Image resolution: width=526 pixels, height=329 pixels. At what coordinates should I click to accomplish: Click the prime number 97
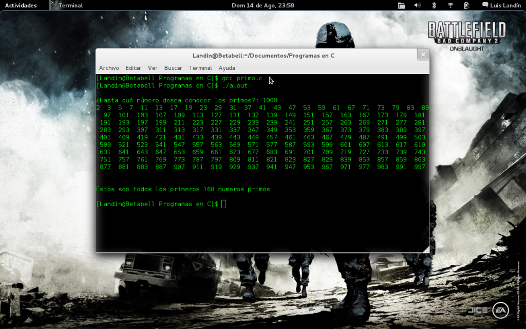[107, 115]
